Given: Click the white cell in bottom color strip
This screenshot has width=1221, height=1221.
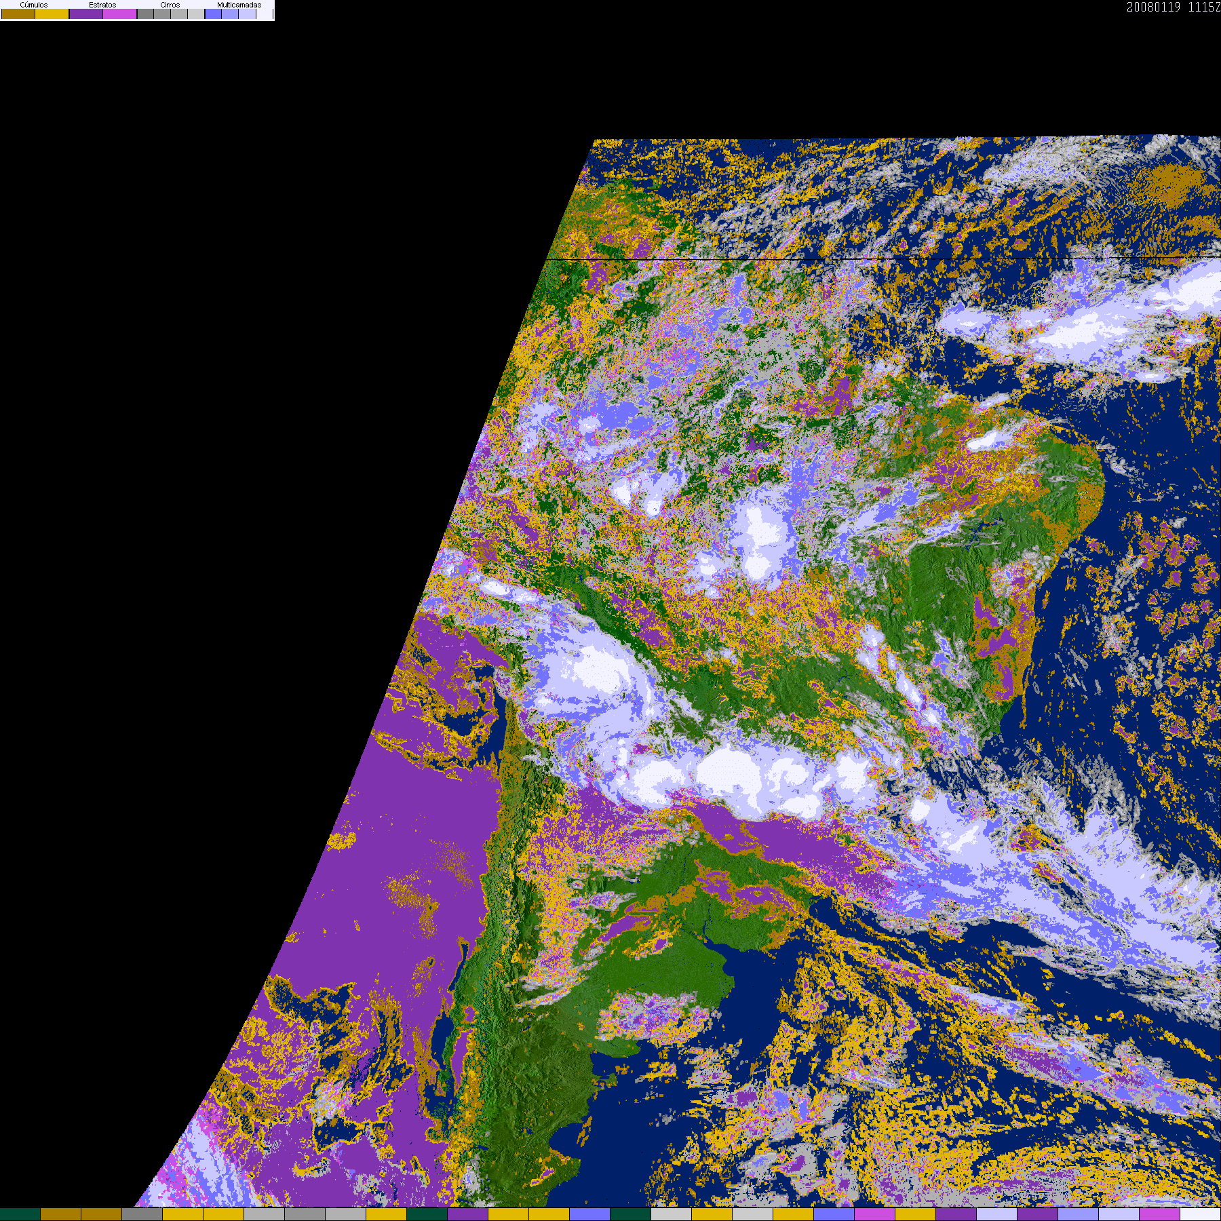Looking at the screenshot, I should 1201,1214.
